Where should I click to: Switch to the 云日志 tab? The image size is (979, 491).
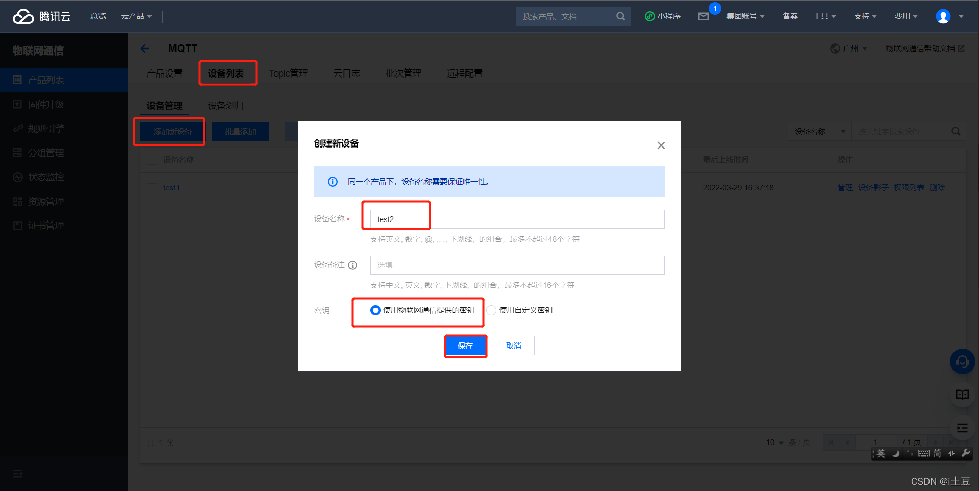pos(347,73)
